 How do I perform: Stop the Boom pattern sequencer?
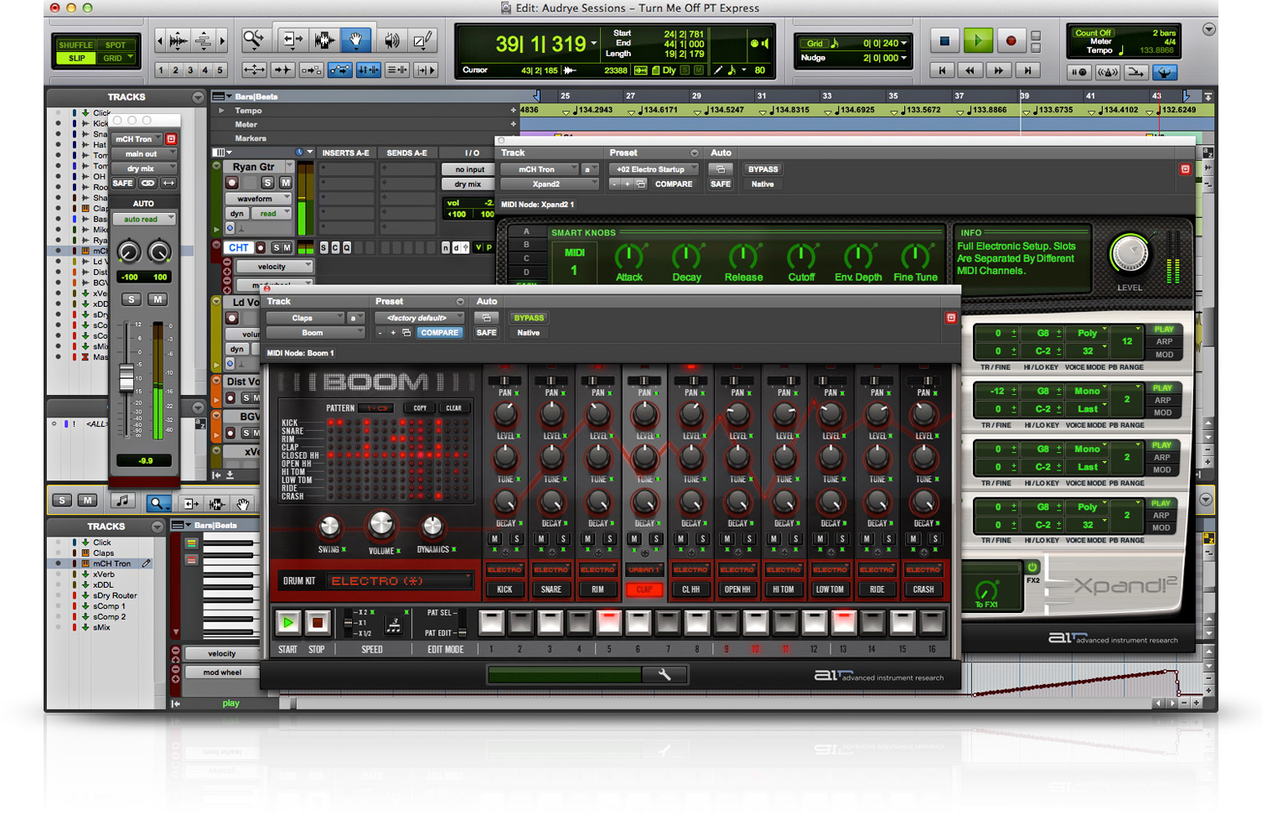point(317,622)
